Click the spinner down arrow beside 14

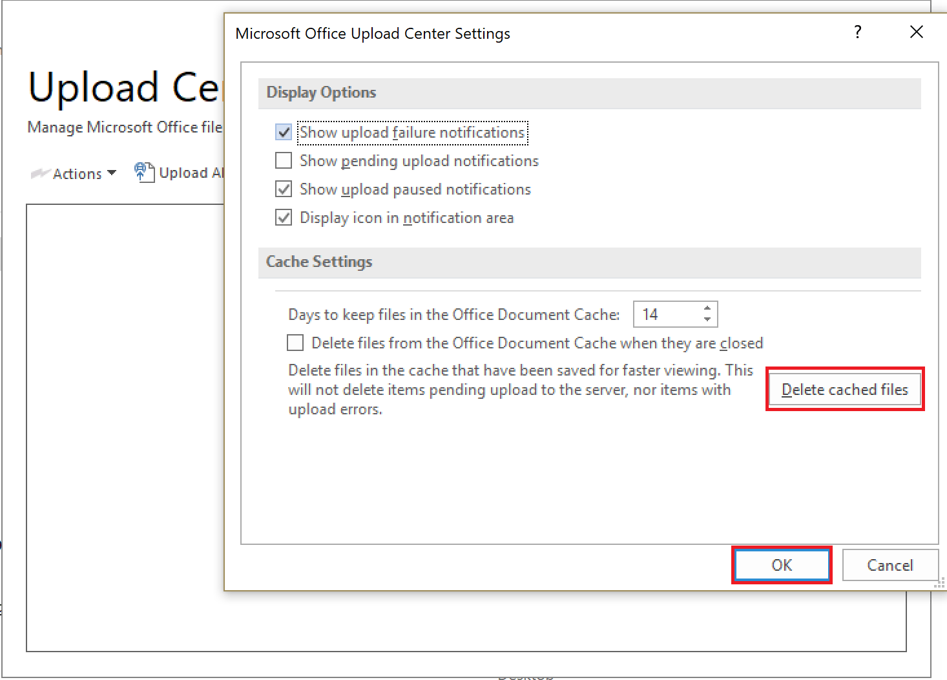point(707,319)
